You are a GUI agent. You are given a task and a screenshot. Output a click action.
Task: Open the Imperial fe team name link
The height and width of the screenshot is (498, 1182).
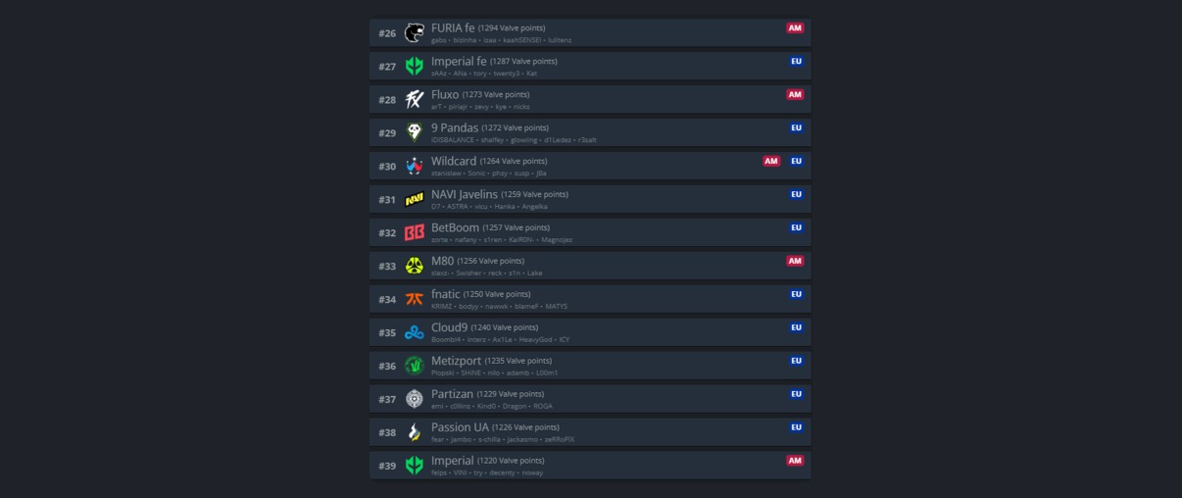click(x=459, y=62)
